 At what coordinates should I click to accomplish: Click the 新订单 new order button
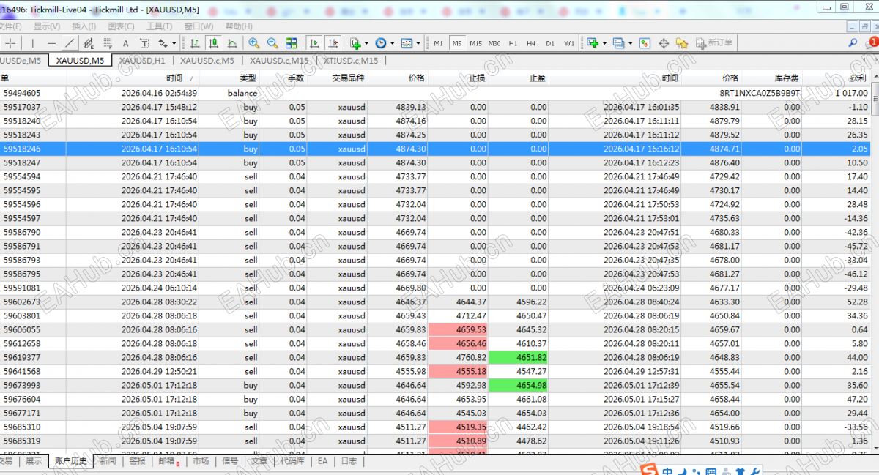[x=714, y=43]
